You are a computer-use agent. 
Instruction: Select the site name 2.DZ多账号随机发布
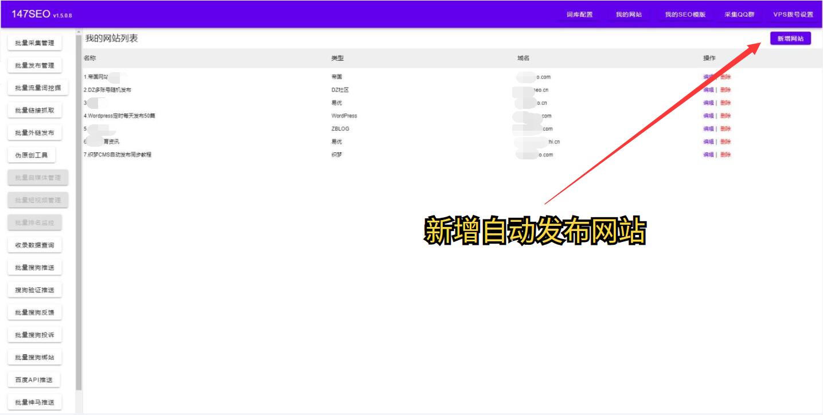(x=107, y=90)
